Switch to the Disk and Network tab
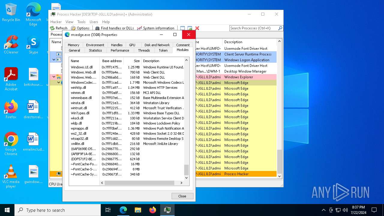 pyautogui.click(x=157, y=45)
